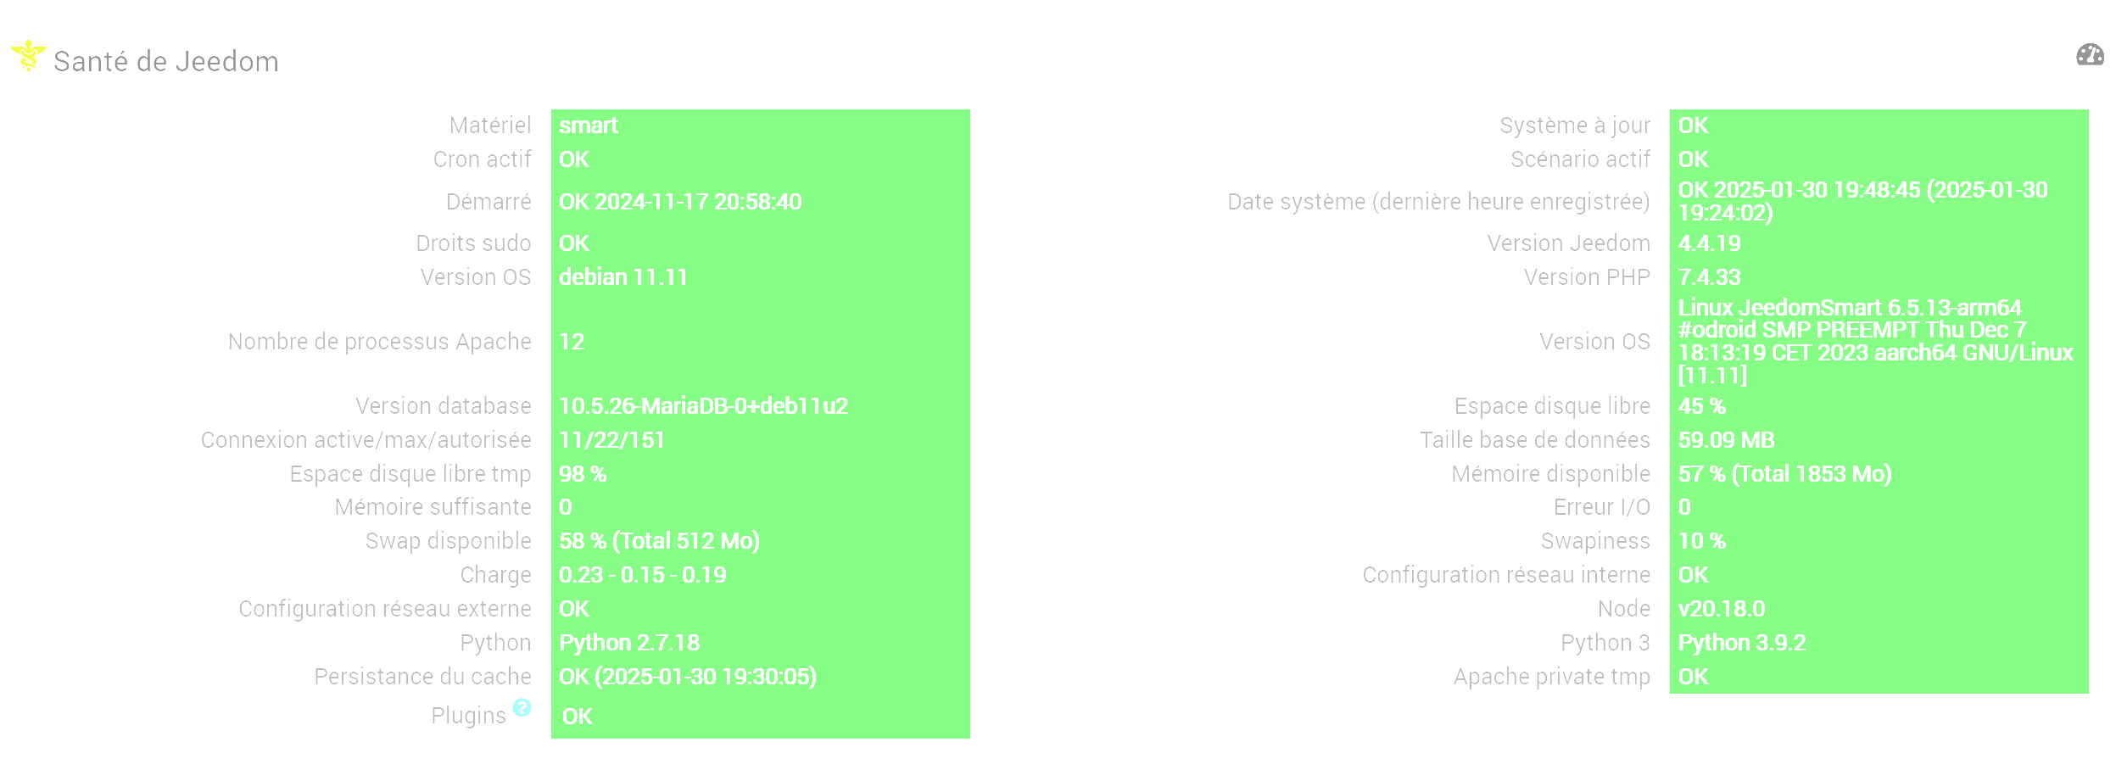
Task: Click the connexion value 11/22/151
Action: point(611,440)
